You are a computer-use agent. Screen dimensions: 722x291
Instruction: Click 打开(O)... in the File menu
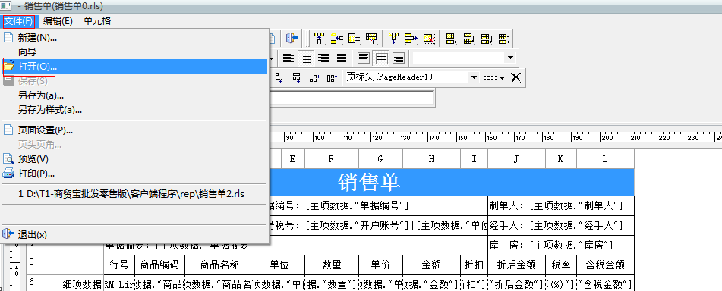click(135, 66)
